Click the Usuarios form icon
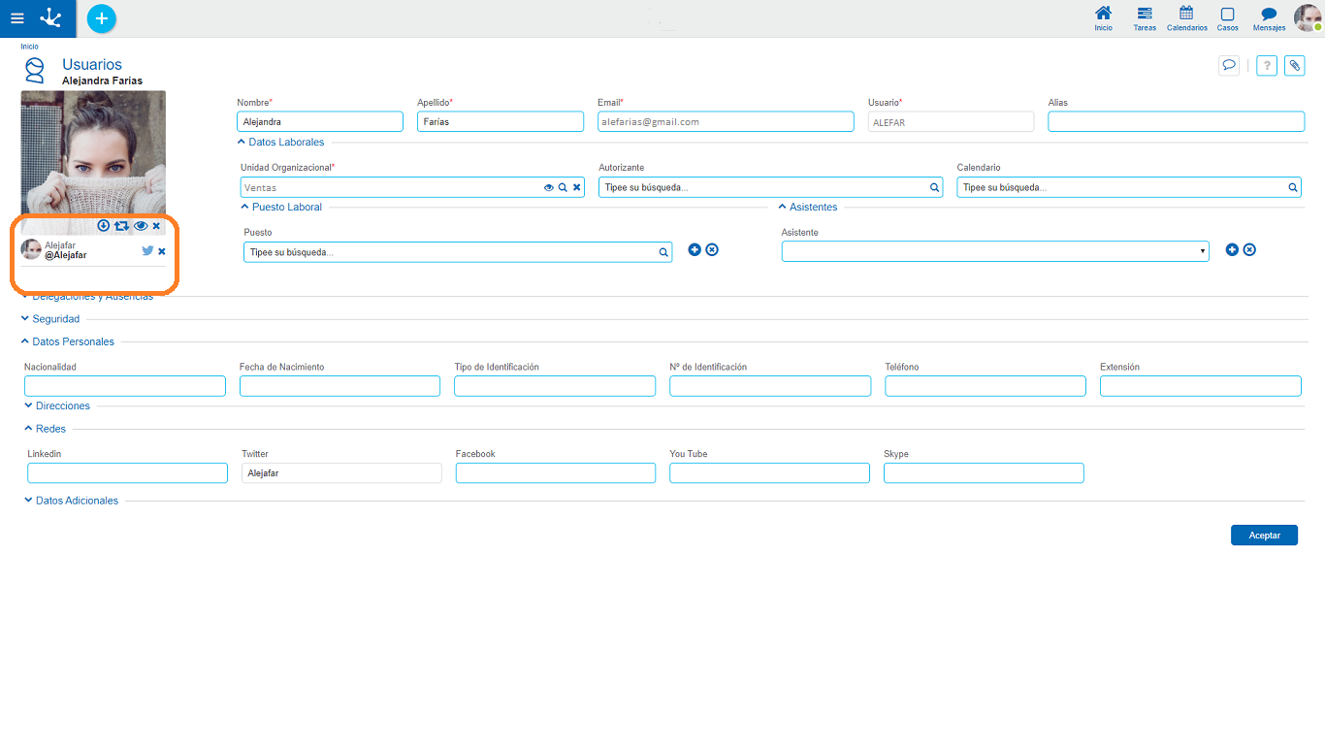The width and height of the screenshot is (1325, 745). (35, 71)
